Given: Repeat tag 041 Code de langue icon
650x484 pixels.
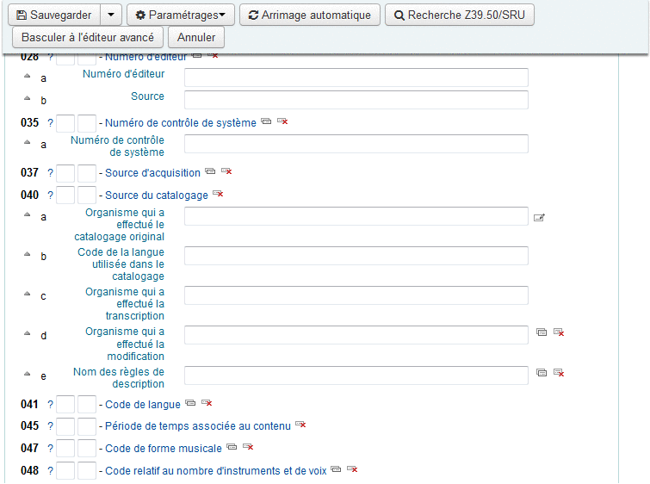Looking at the screenshot, I should point(190,403).
